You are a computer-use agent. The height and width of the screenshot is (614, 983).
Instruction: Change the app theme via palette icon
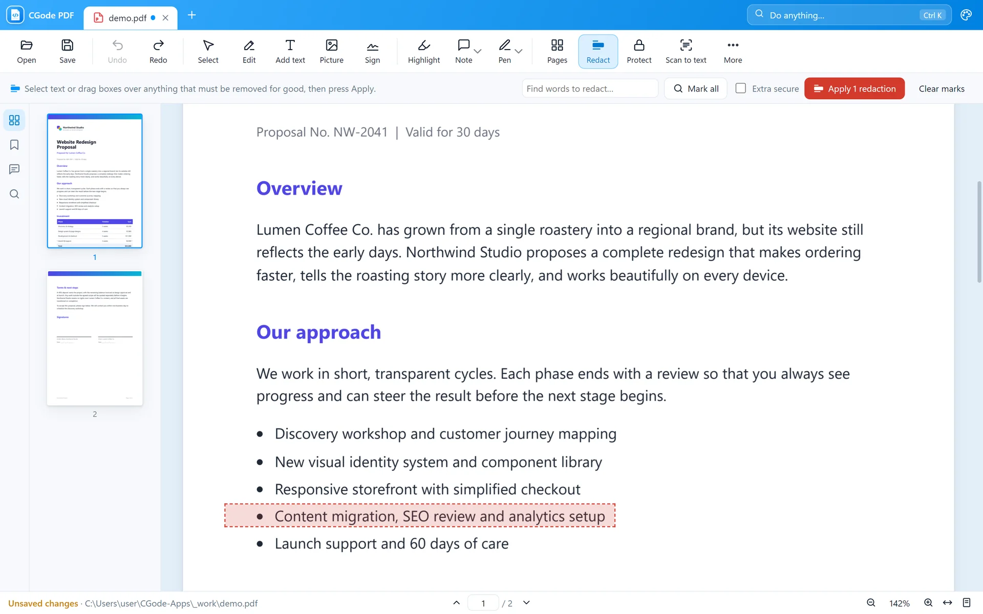click(x=966, y=15)
